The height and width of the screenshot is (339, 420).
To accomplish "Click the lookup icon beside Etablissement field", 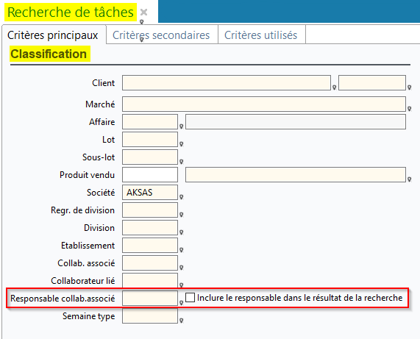I will [182, 250].
